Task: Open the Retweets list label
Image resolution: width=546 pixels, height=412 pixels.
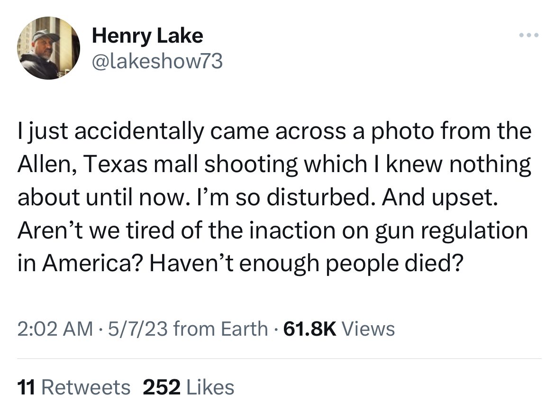Action: [86, 387]
